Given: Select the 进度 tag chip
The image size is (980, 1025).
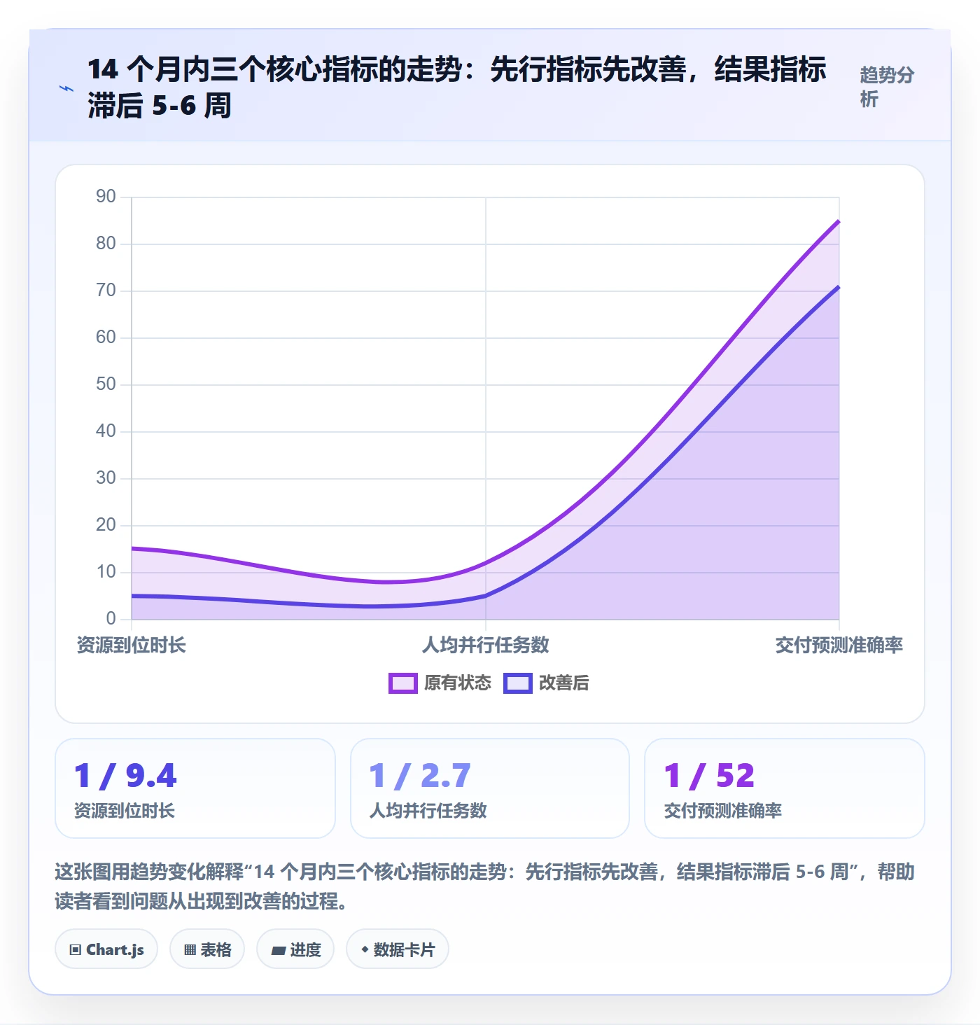Looking at the screenshot, I should tap(295, 949).
